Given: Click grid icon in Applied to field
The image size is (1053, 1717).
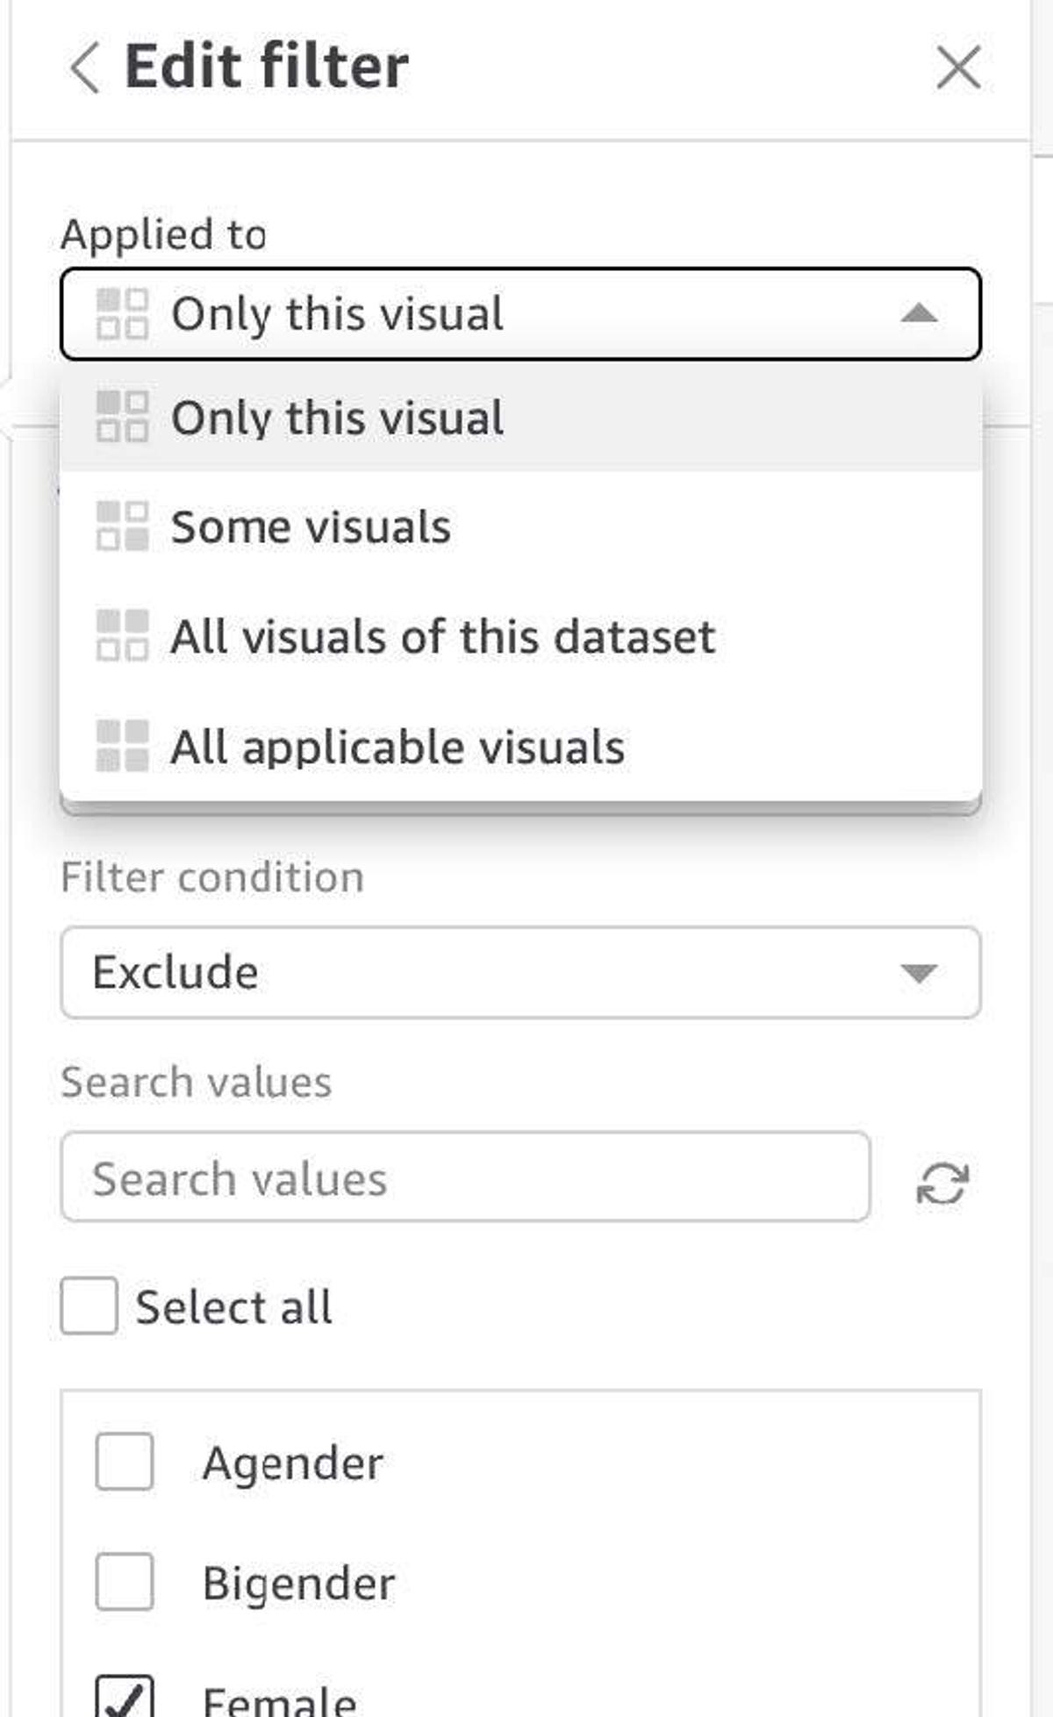Looking at the screenshot, I should click(122, 314).
